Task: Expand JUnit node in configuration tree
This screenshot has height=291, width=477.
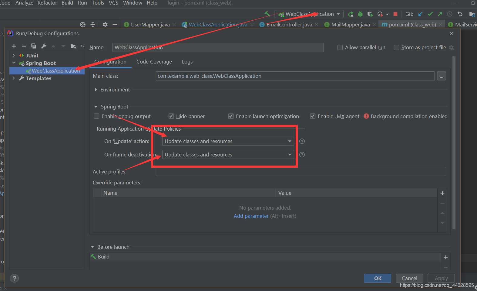Action: [x=14, y=55]
